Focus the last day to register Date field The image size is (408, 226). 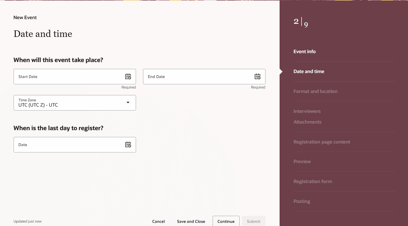pyautogui.click(x=75, y=145)
